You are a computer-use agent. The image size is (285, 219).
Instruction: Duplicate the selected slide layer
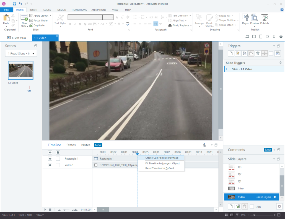238,206
